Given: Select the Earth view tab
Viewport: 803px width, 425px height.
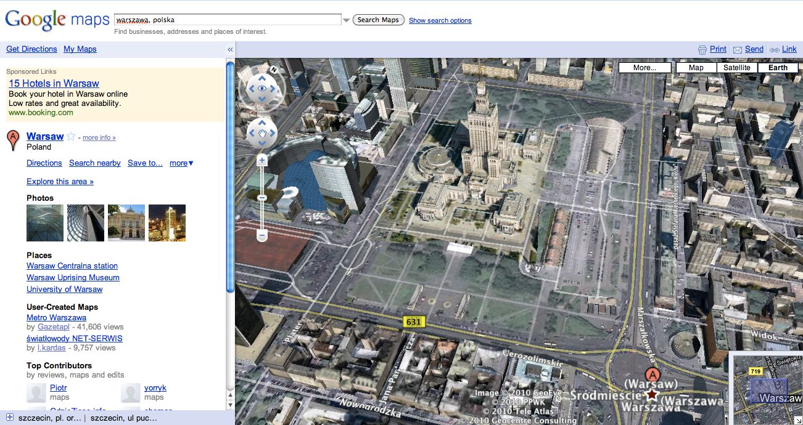Looking at the screenshot, I should [x=778, y=68].
